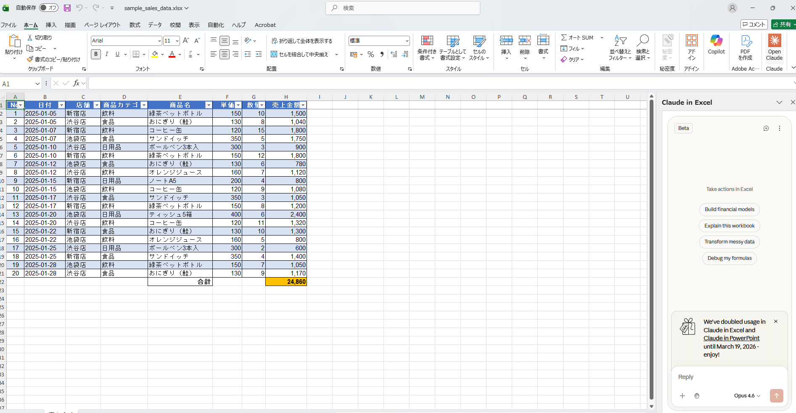Toggle bold formatting button
This screenshot has height=413, width=796.
(96, 54)
